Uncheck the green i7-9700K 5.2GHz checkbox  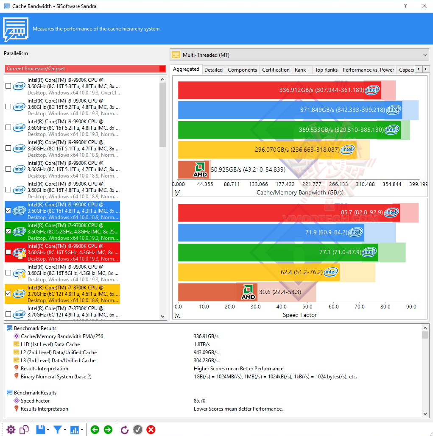click(8, 231)
